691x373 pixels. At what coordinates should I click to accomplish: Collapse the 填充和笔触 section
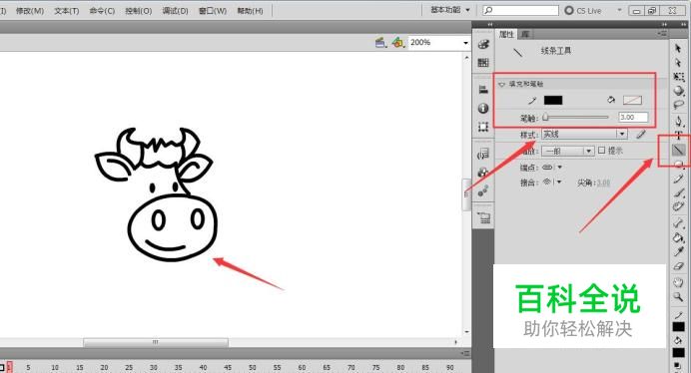pos(502,84)
